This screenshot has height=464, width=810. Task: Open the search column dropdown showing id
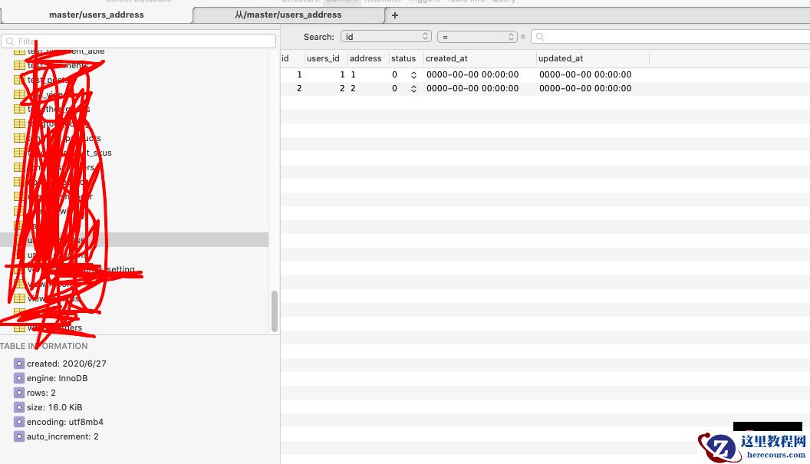(x=386, y=37)
